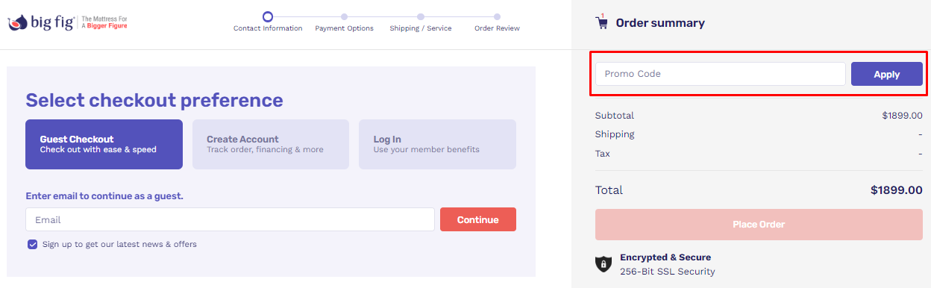Click the security shield lock icon
This screenshot has height=288, width=931.
coord(603,264)
